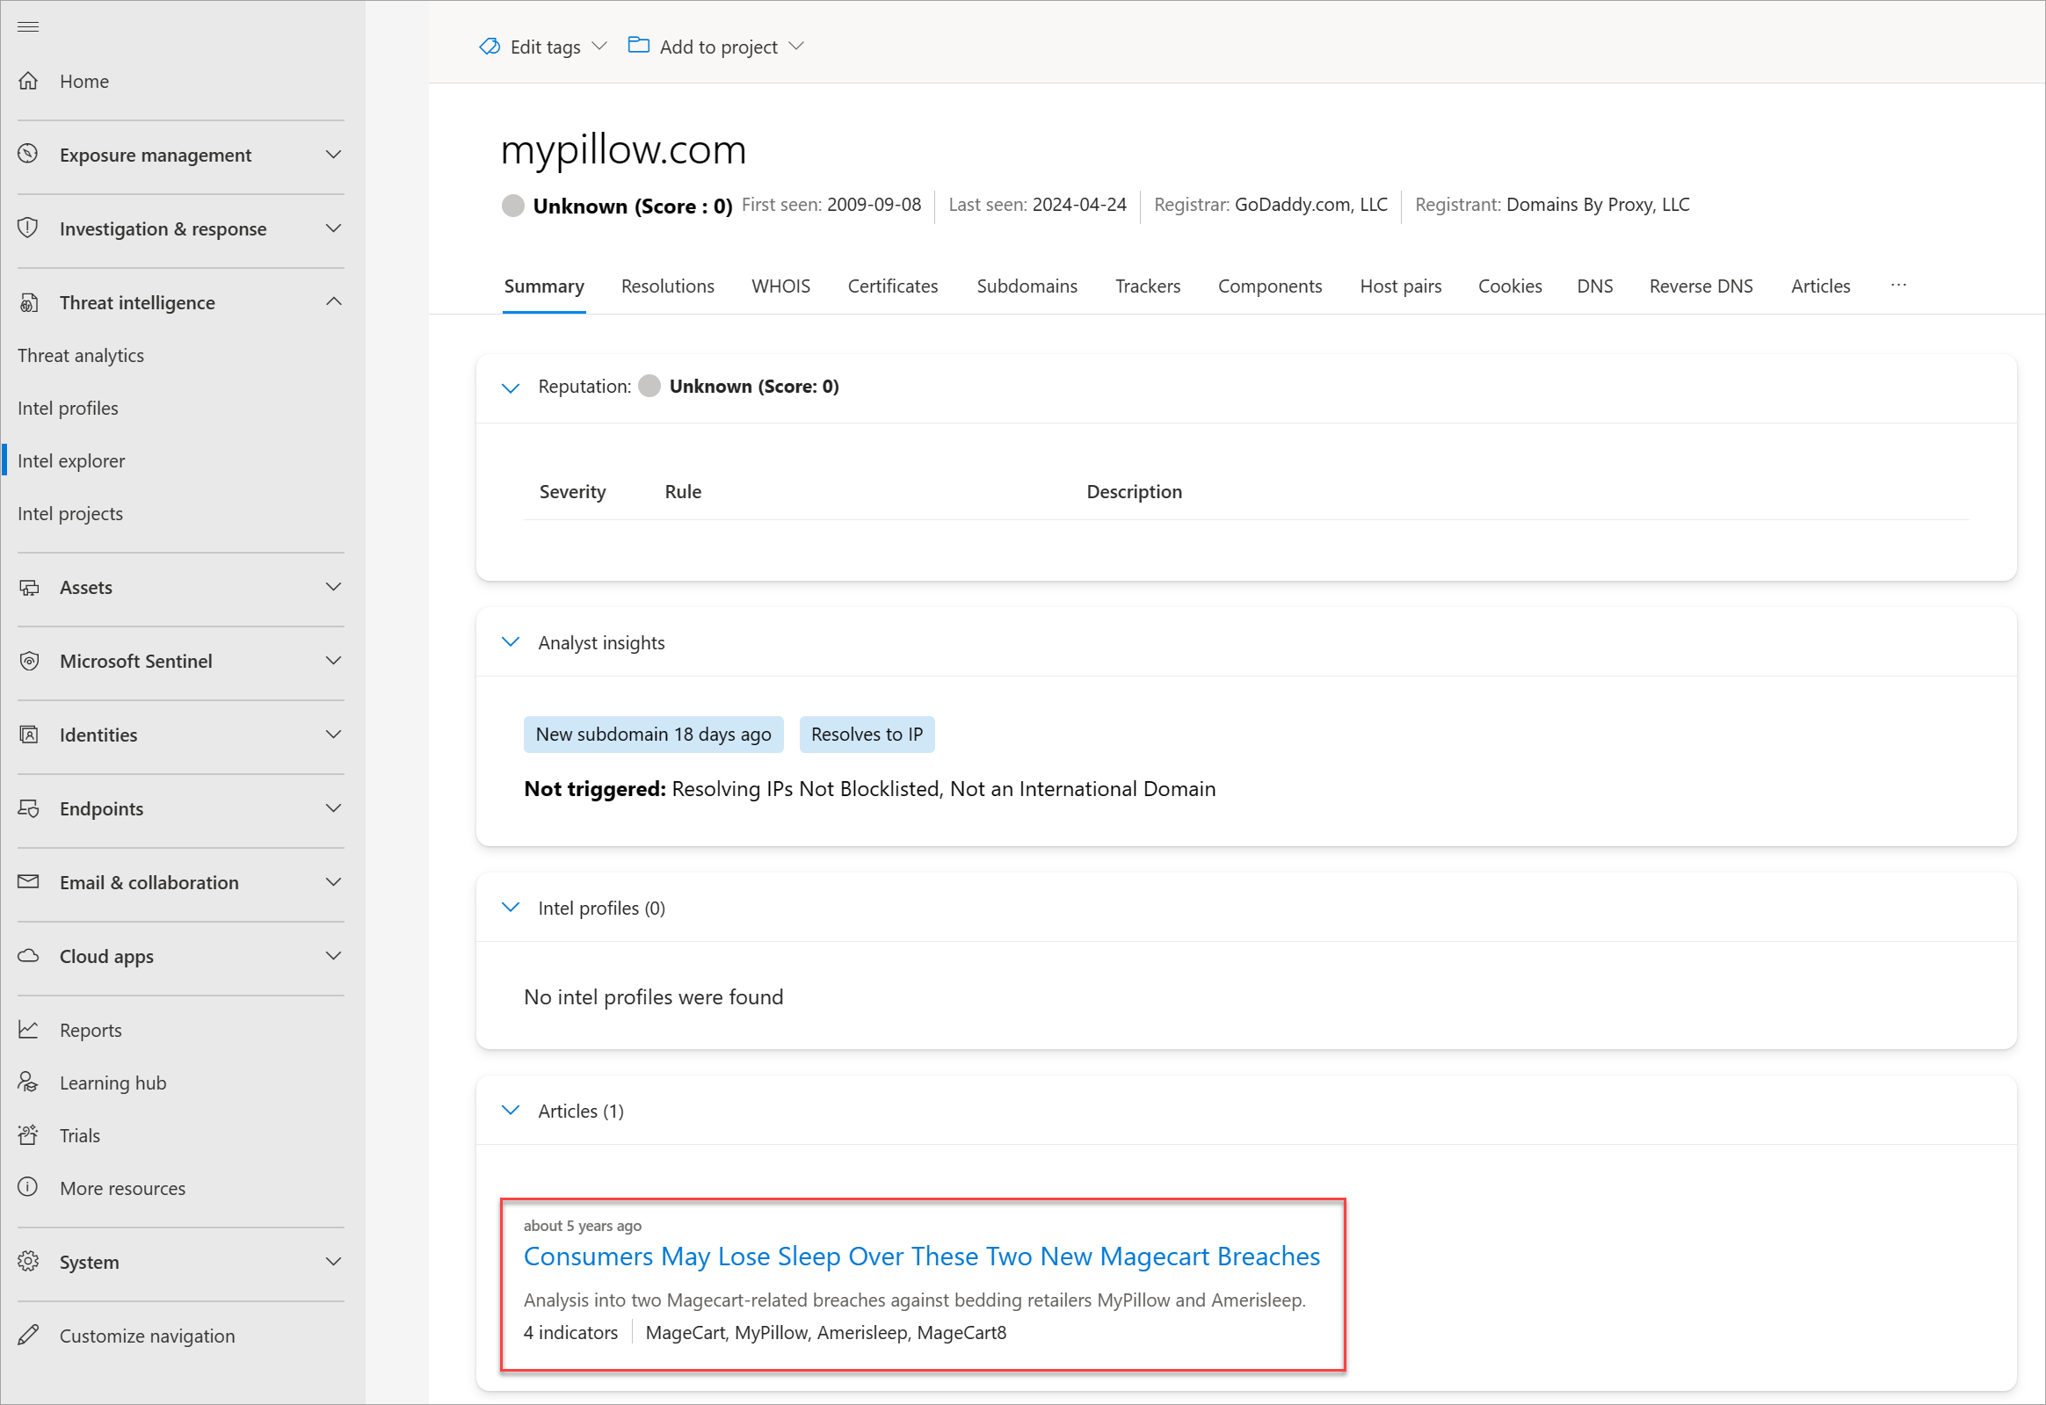
Task: Collapse the Analyst insights panel
Action: [511, 642]
